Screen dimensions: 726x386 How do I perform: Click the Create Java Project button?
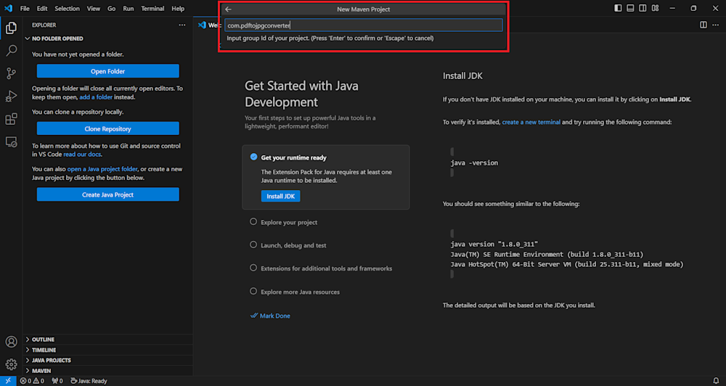[108, 194]
